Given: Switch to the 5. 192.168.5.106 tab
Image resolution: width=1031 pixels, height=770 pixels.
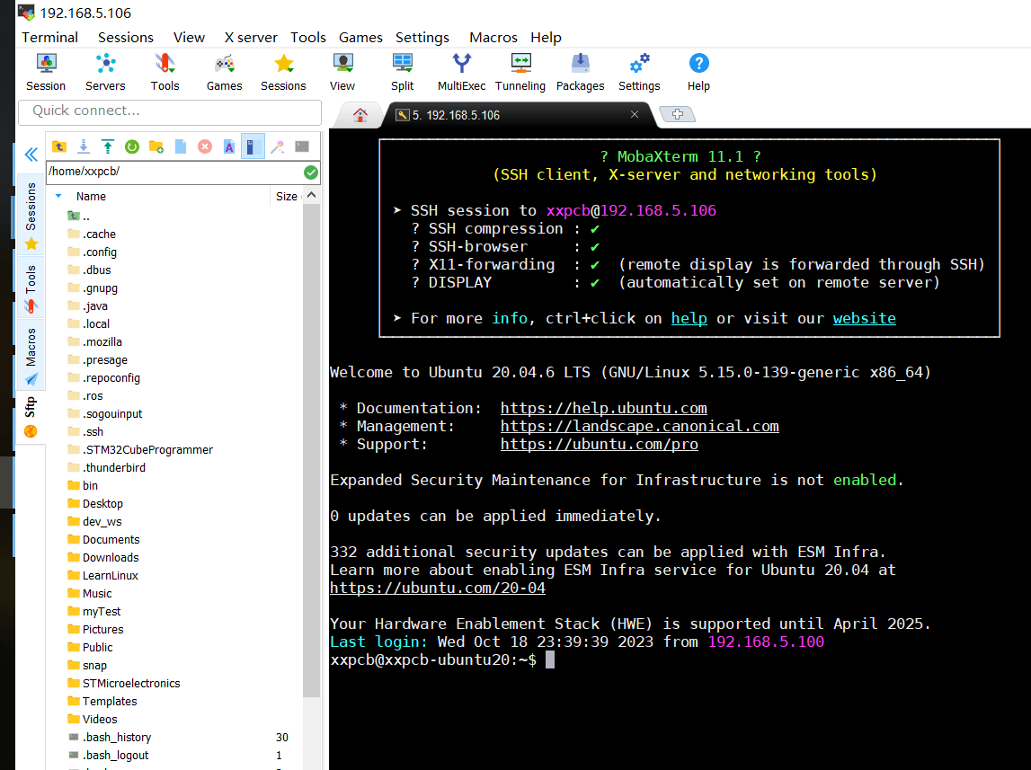Looking at the screenshot, I should tap(513, 115).
